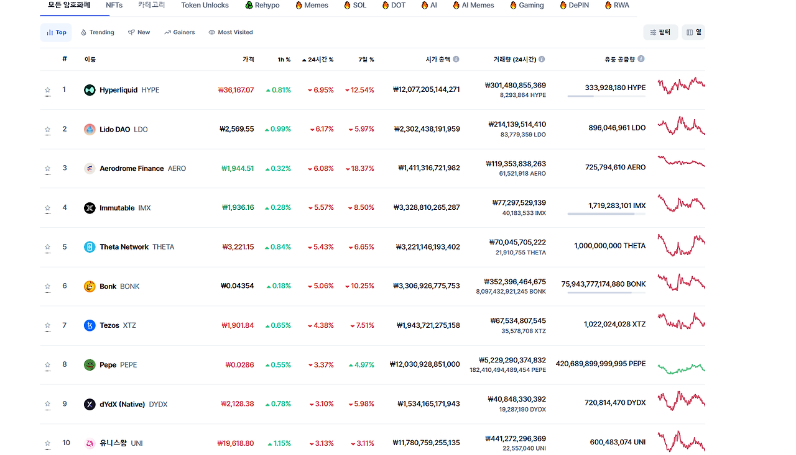Open the AI category tab
Screen dimensions: 796x455
[x=429, y=5]
